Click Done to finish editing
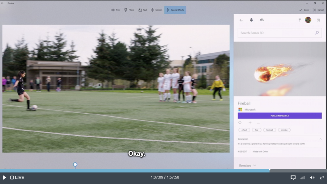The height and width of the screenshot is (184, 327). 304,10
